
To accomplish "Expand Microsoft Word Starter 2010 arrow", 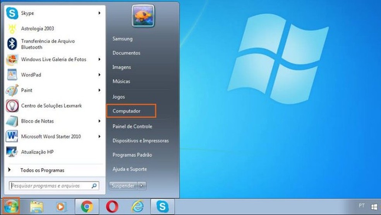I will point(100,136).
